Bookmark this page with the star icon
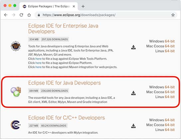Viewport: 181px width, 139px height. coord(173,15)
